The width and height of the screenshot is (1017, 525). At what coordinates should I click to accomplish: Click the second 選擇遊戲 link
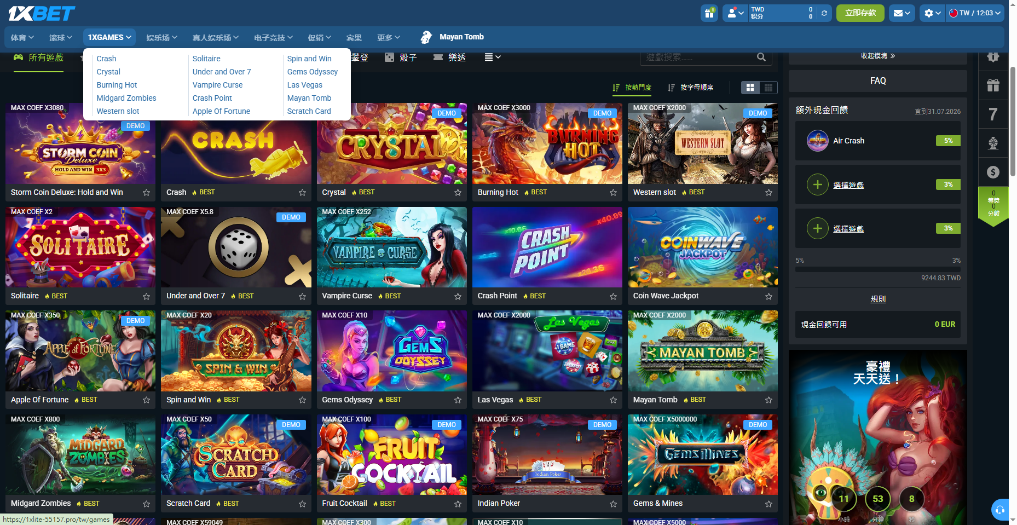point(848,229)
